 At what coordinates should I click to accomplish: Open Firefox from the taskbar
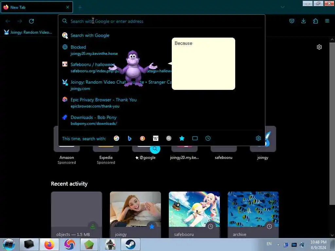point(49,244)
